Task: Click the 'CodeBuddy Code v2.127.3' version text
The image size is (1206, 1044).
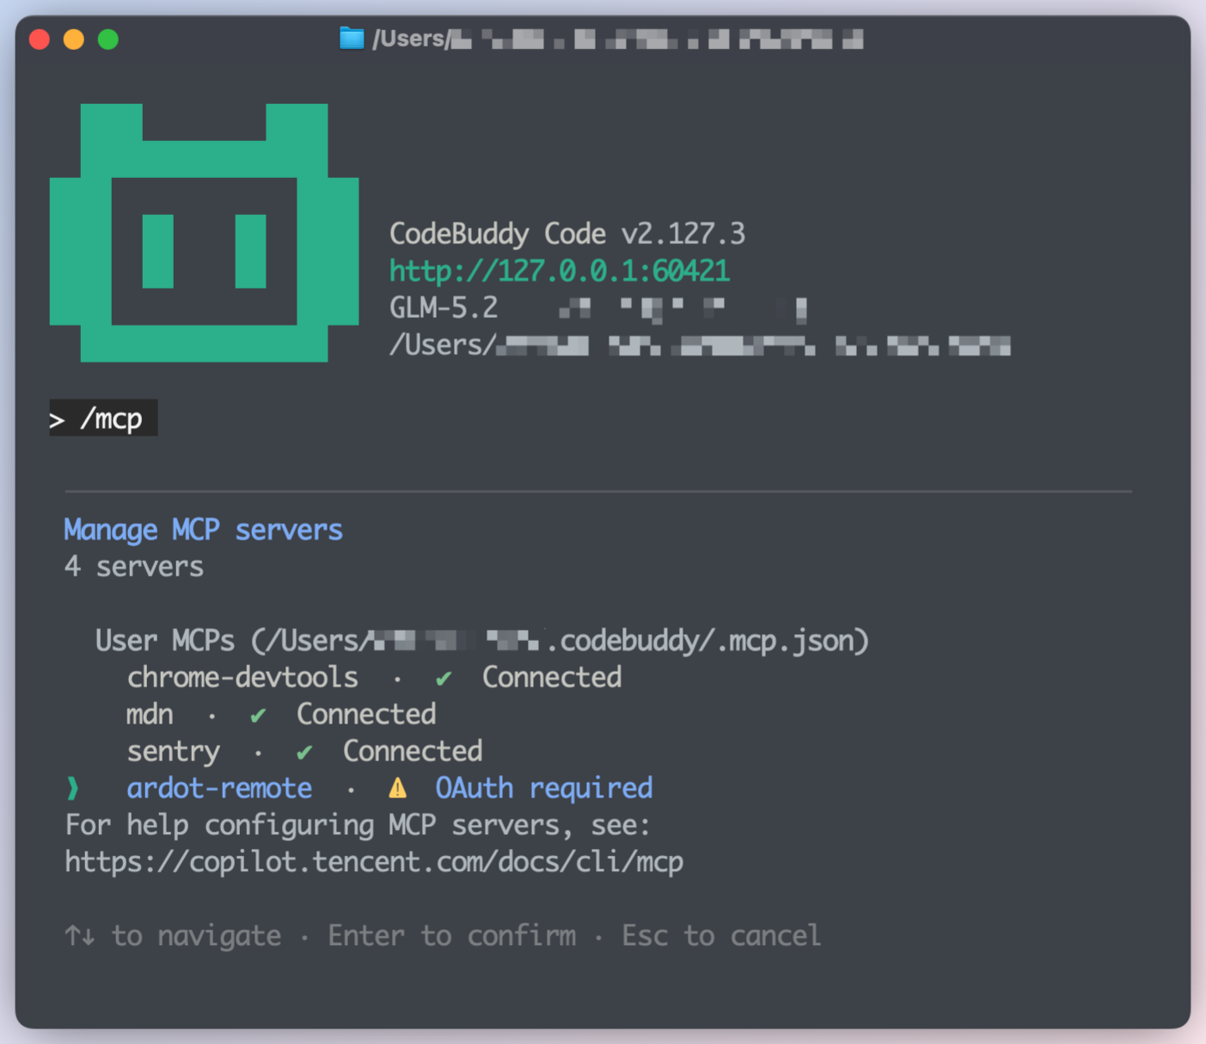Action: click(567, 234)
